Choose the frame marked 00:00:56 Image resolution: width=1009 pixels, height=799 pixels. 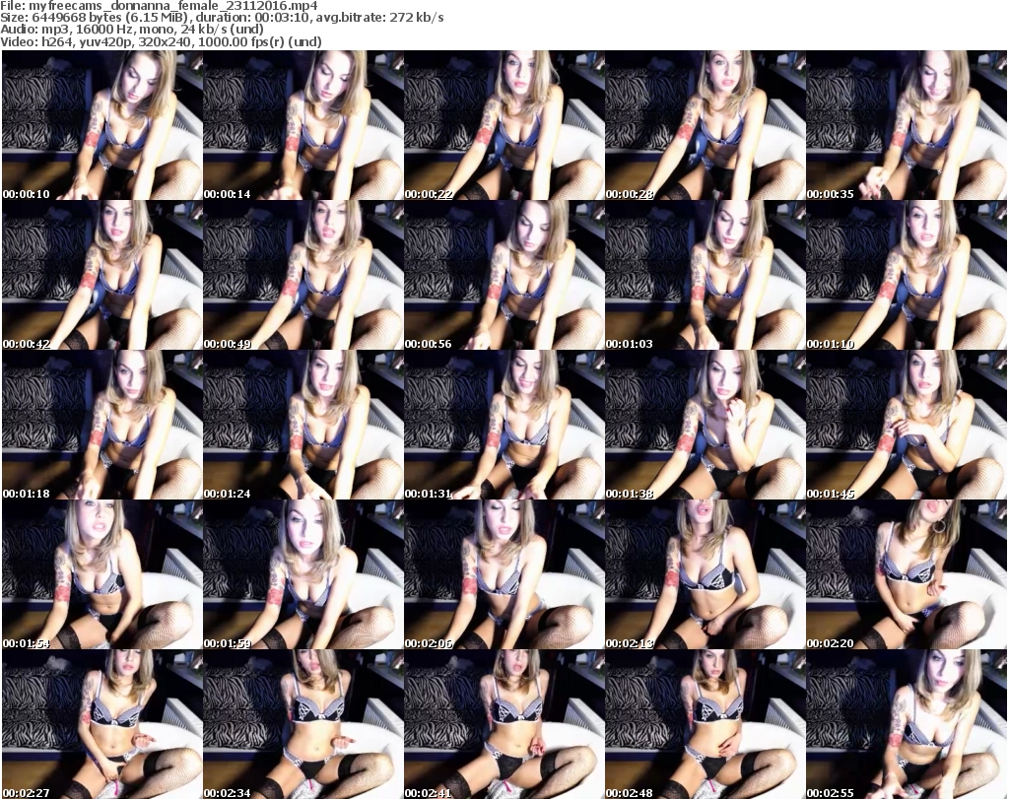coord(504,275)
